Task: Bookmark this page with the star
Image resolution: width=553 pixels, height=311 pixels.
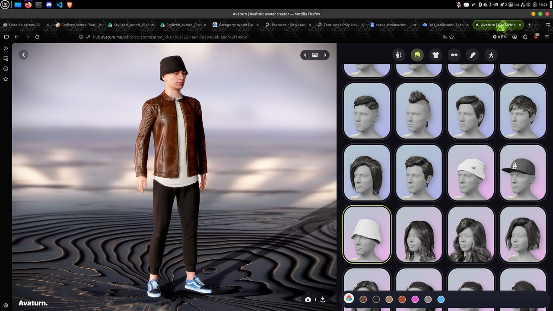Action: click(x=452, y=37)
